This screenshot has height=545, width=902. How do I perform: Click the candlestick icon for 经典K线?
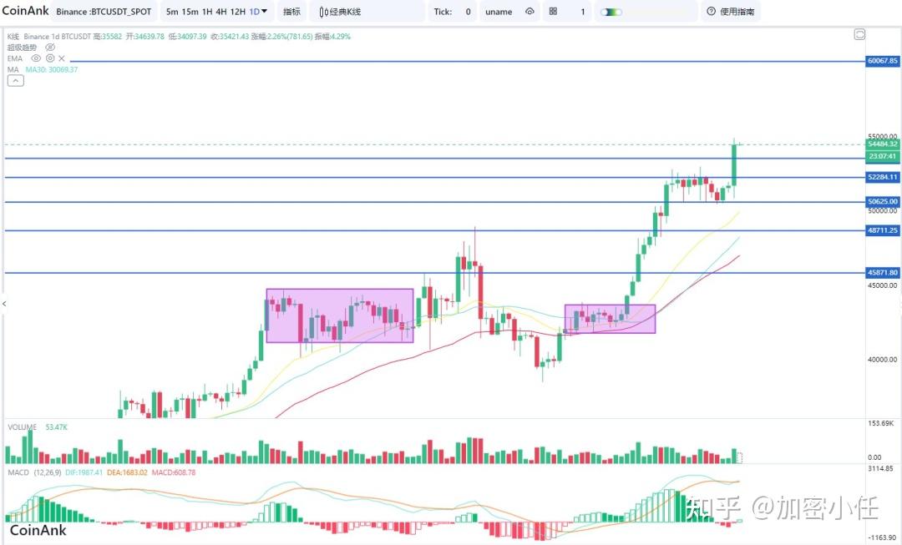(322, 12)
